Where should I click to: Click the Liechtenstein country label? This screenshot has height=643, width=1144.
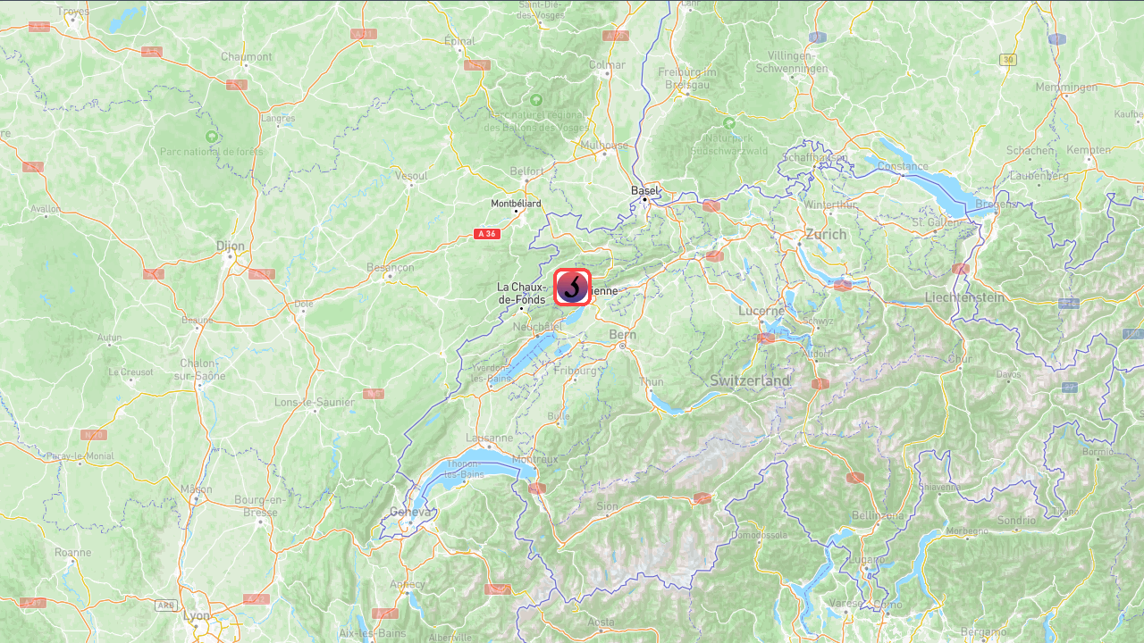point(964,296)
